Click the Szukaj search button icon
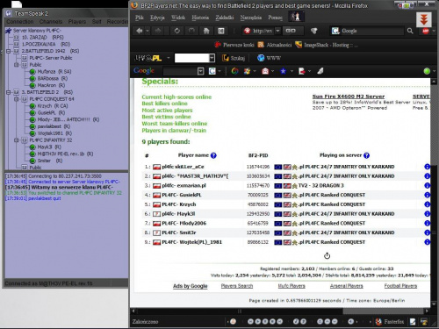 pos(234,58)
